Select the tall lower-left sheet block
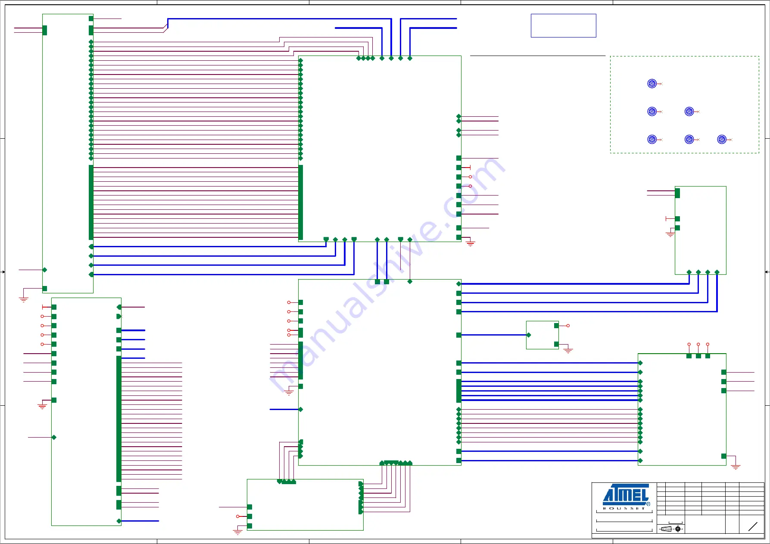The width and height of the screenshot is (770, 544). (86, 411)
